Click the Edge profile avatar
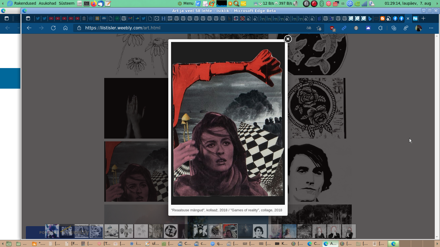 419,28
